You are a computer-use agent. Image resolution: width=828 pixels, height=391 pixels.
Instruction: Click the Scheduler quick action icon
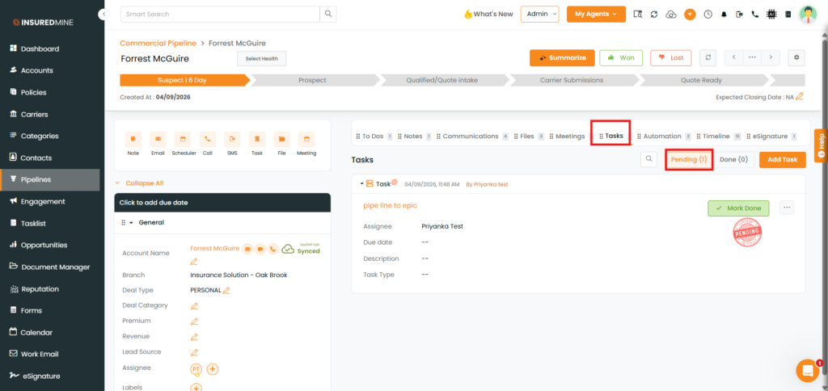pyautogui.click(x=183, y=140)
